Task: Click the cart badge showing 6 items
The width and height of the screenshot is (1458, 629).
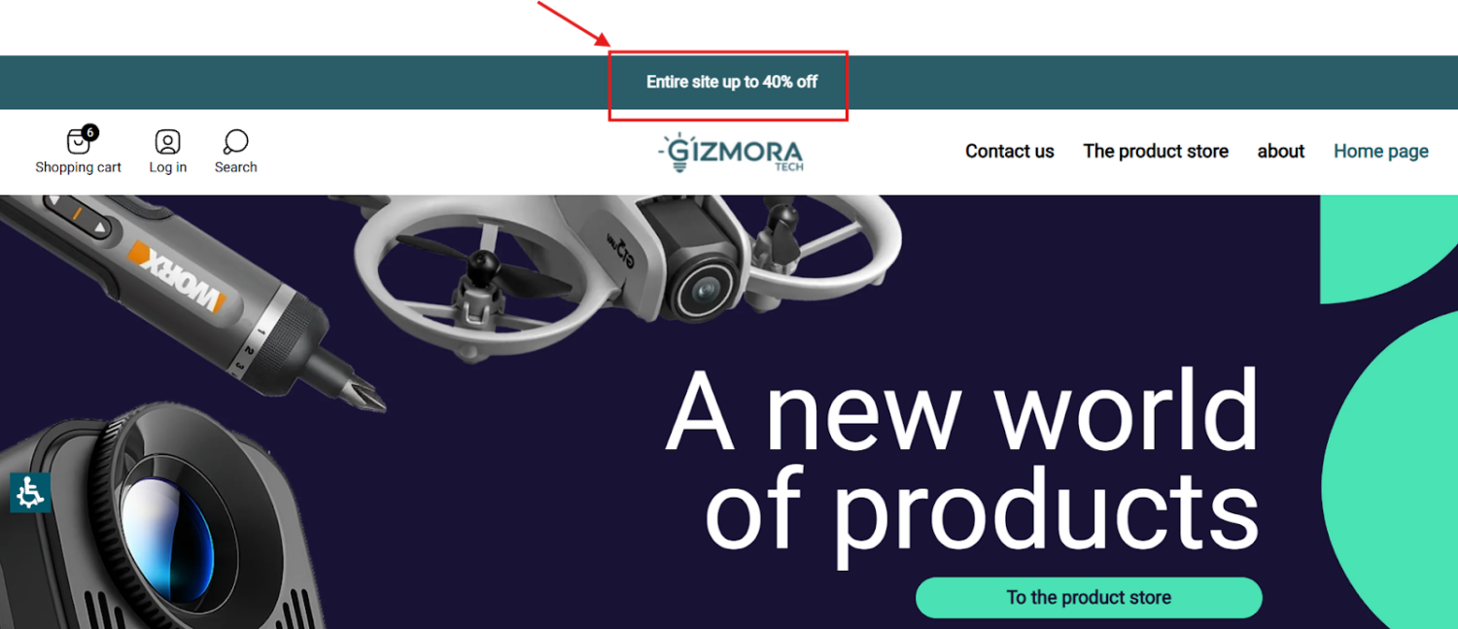Action: (89, 132)
